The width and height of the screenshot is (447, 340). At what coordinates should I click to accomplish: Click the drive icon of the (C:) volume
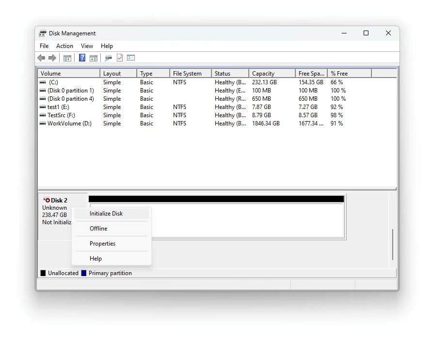point(43,82)
